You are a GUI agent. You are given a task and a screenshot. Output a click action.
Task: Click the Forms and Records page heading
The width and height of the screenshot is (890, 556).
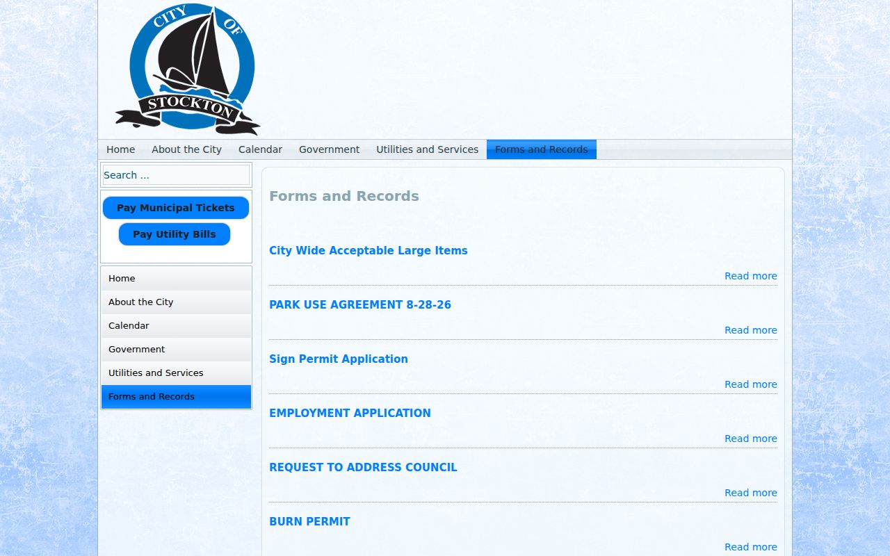point(344,196)
